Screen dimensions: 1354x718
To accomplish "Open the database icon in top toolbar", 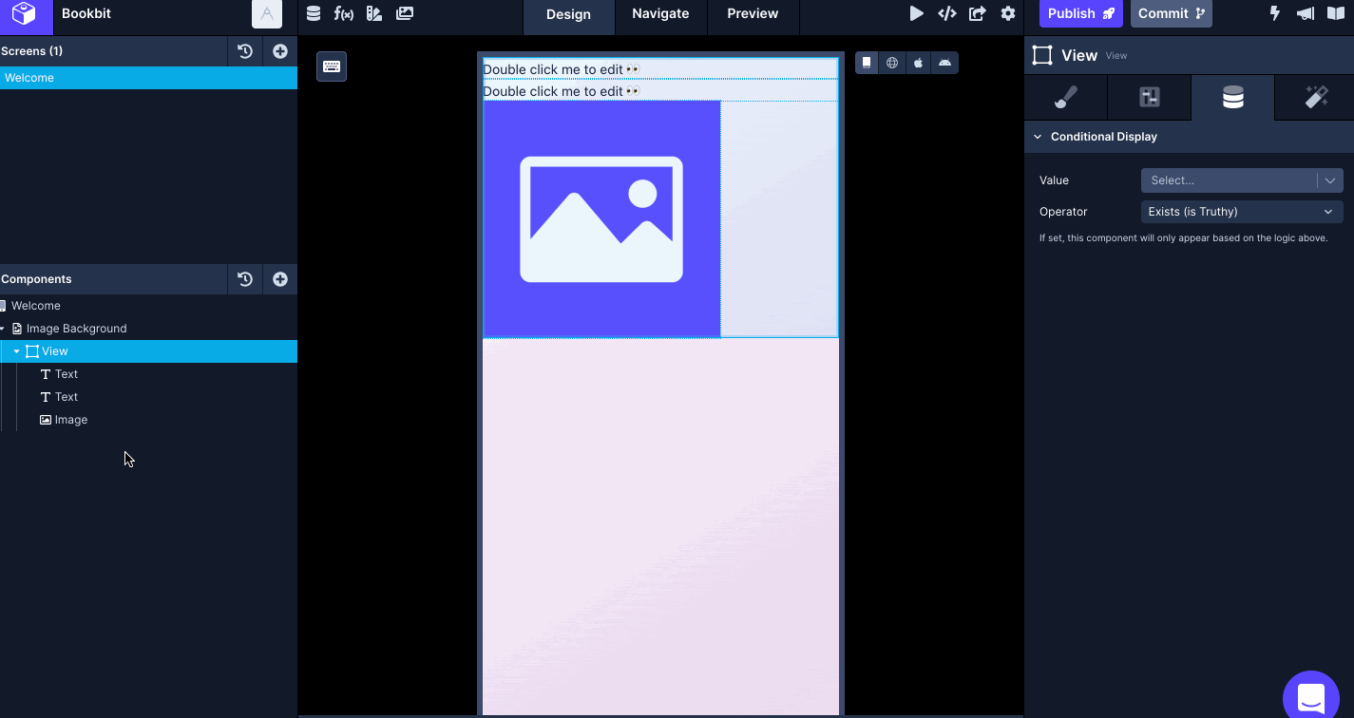I will [314, 13].
